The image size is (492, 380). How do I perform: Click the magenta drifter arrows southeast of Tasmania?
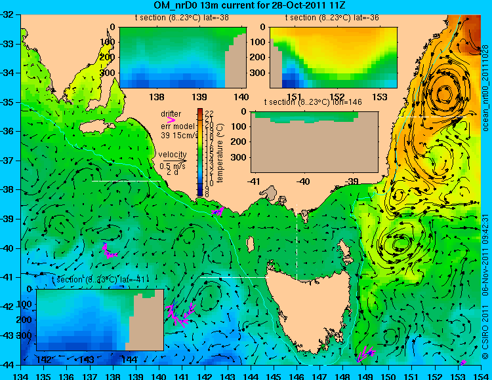tap(366, 354)
